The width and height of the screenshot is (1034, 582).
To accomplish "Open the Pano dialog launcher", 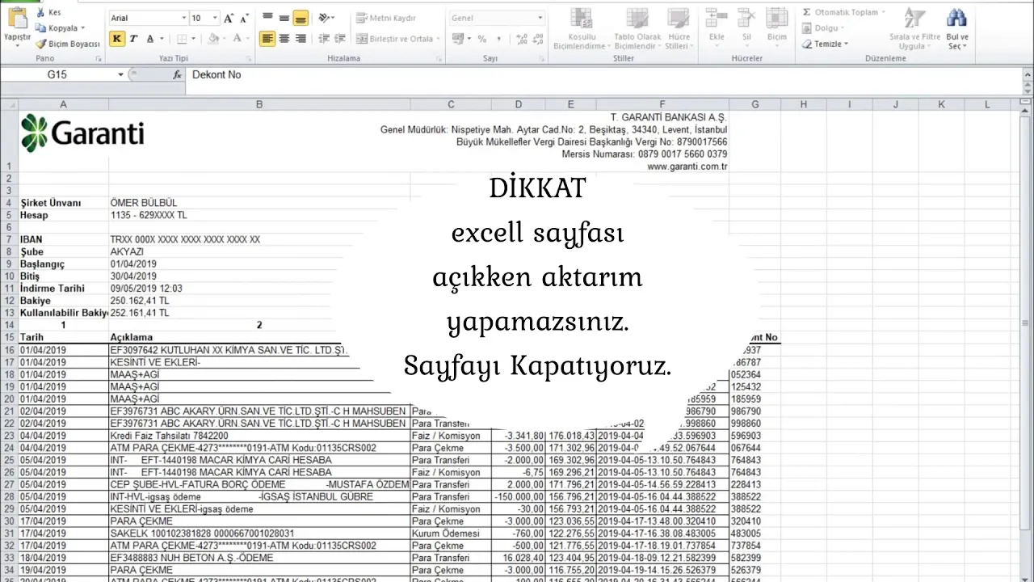I will click(99, 59).
